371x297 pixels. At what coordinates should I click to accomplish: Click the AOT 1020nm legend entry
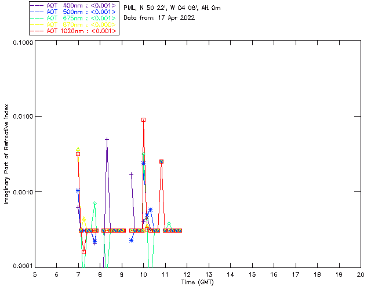point(74,31)
